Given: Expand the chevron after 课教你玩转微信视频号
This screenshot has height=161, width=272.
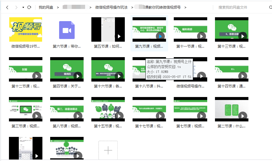Looking at the screenshot, I should (185, 7).
